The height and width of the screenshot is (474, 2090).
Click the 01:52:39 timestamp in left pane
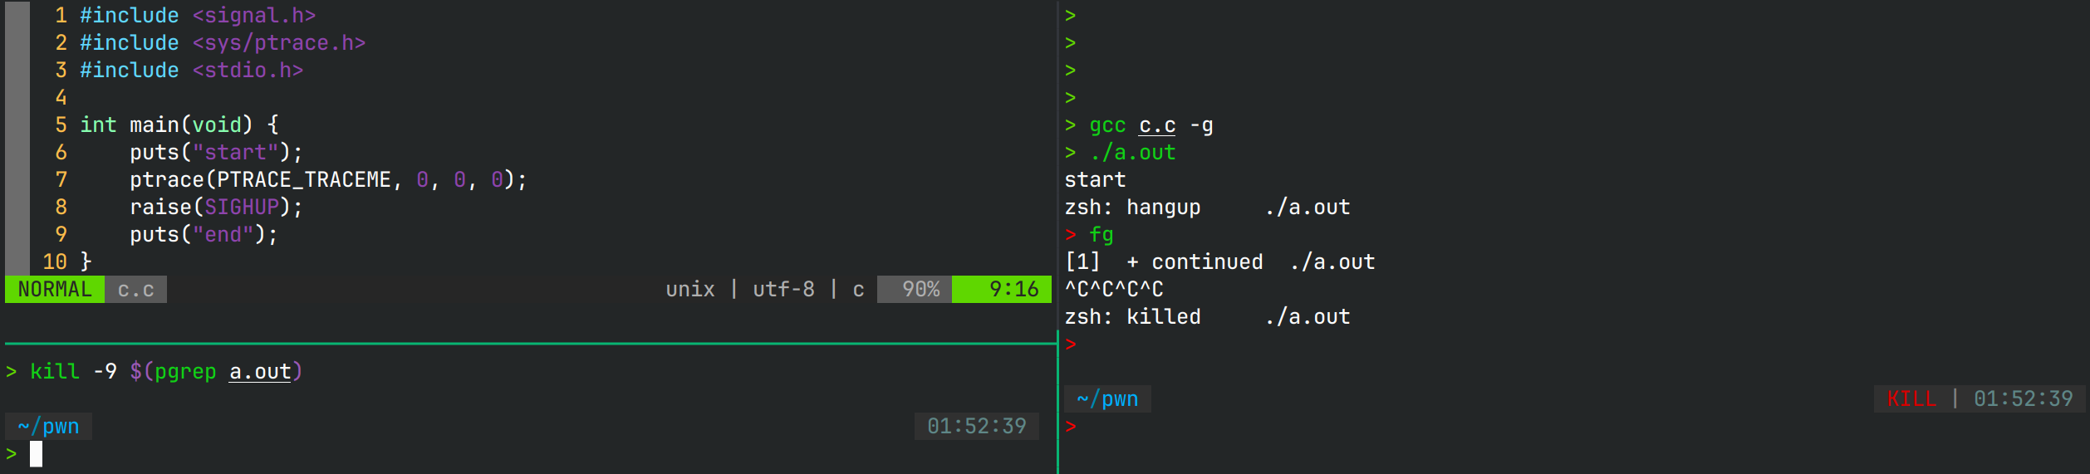tap(976, 427)
